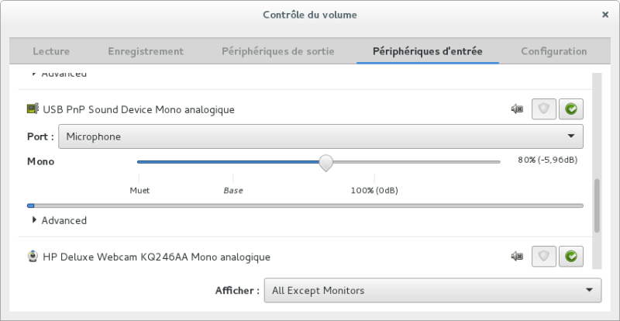Mute the USB PnP Sound Device input

[518, 109]
